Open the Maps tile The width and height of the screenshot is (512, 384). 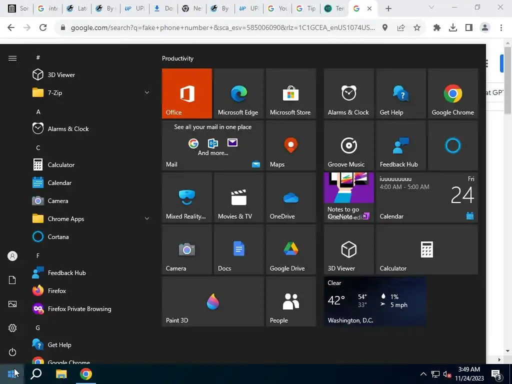(x=290, y=145)
